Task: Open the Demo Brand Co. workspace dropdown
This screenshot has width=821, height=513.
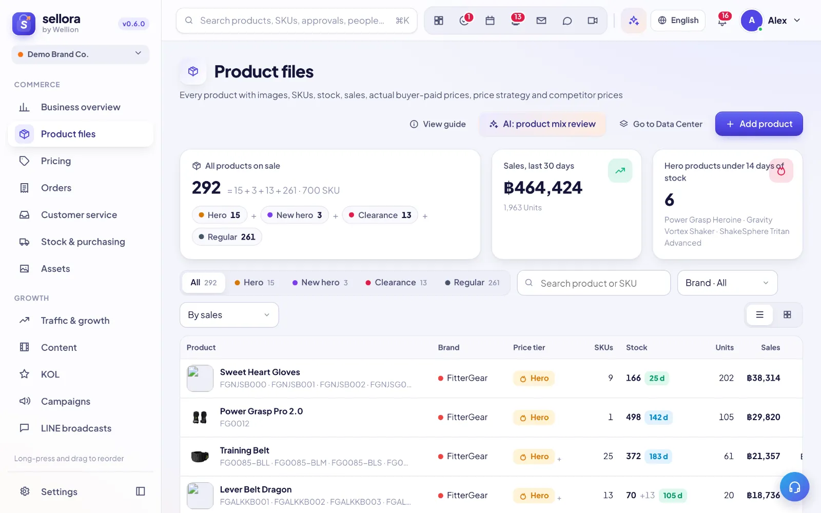Action: coord(81,54)
